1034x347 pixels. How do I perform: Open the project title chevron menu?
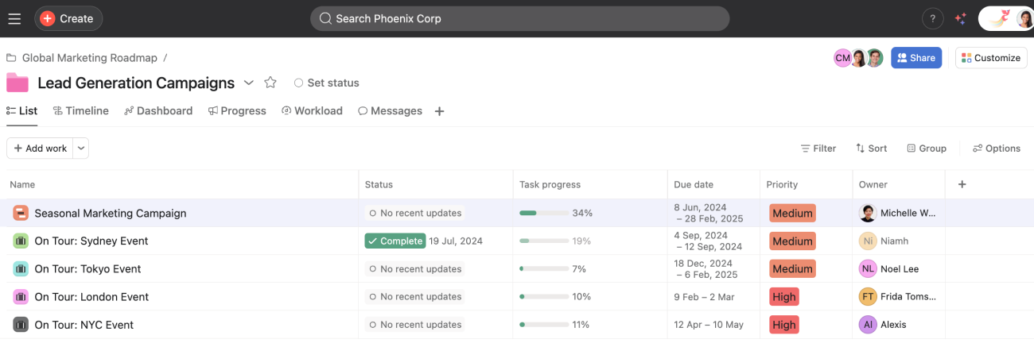coord(248,83)
